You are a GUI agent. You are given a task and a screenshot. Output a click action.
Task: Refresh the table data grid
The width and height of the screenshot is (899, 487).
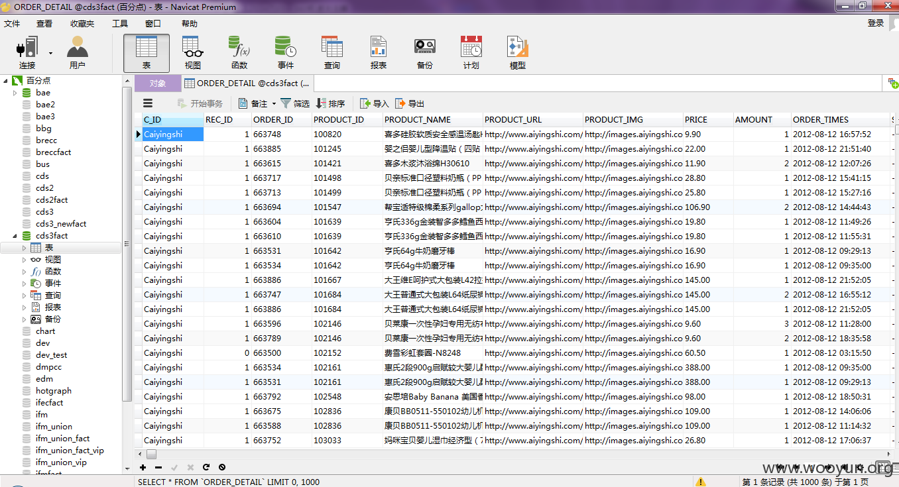click(206, 467)
